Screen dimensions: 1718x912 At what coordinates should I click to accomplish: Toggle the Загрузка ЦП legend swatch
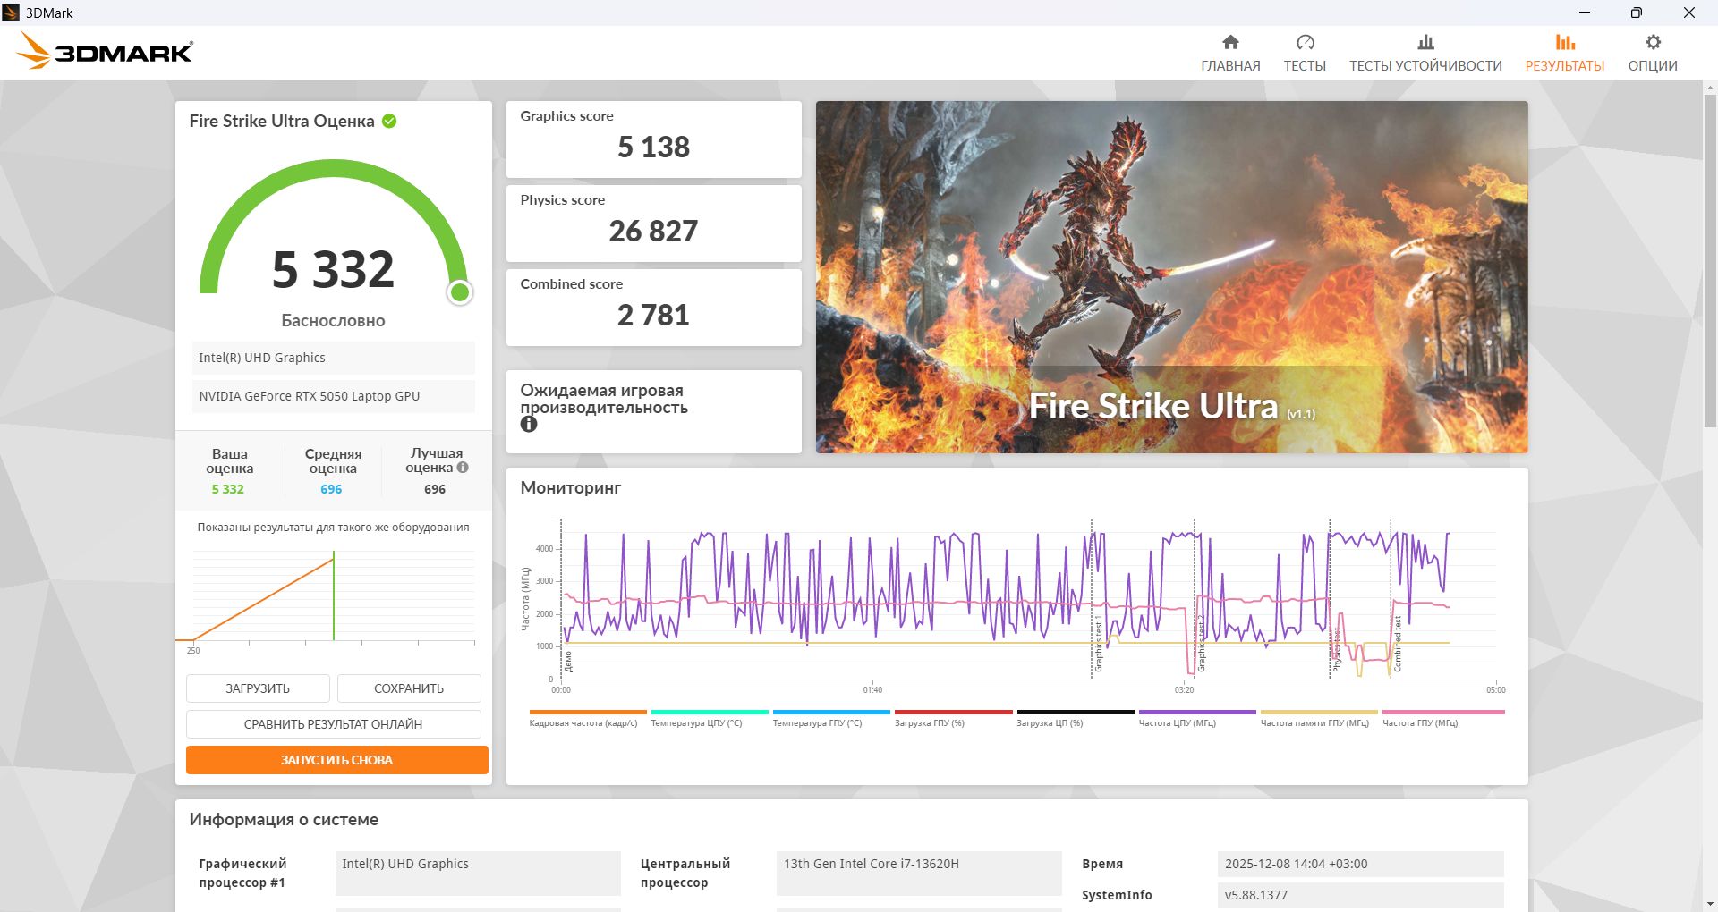[1076, 713]
